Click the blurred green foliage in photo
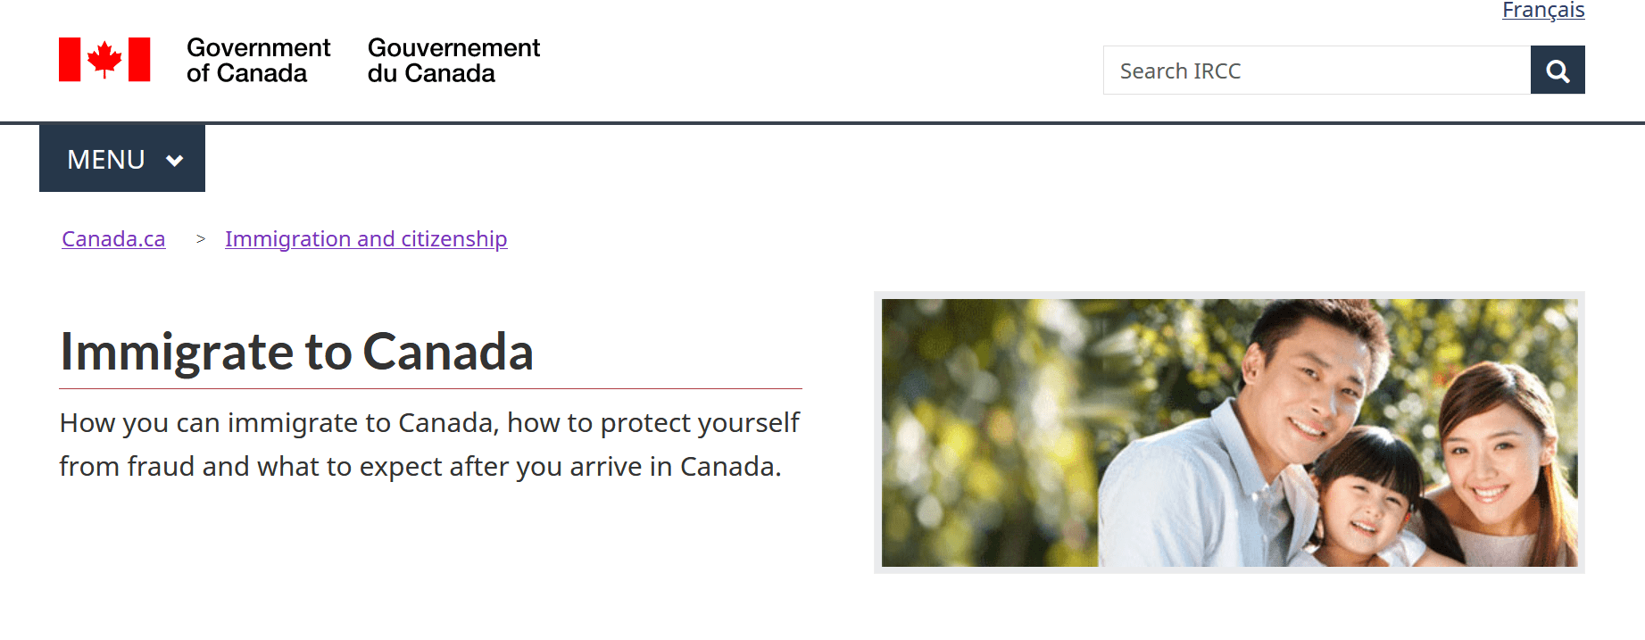 (x=982, y=428)
